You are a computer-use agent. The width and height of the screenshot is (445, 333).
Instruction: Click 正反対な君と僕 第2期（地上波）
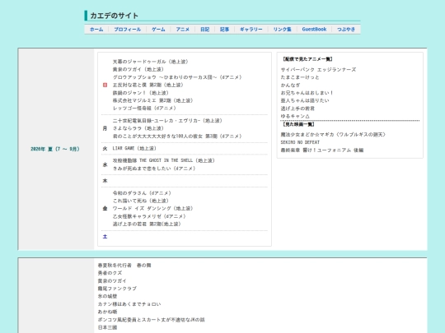point(148,85)
